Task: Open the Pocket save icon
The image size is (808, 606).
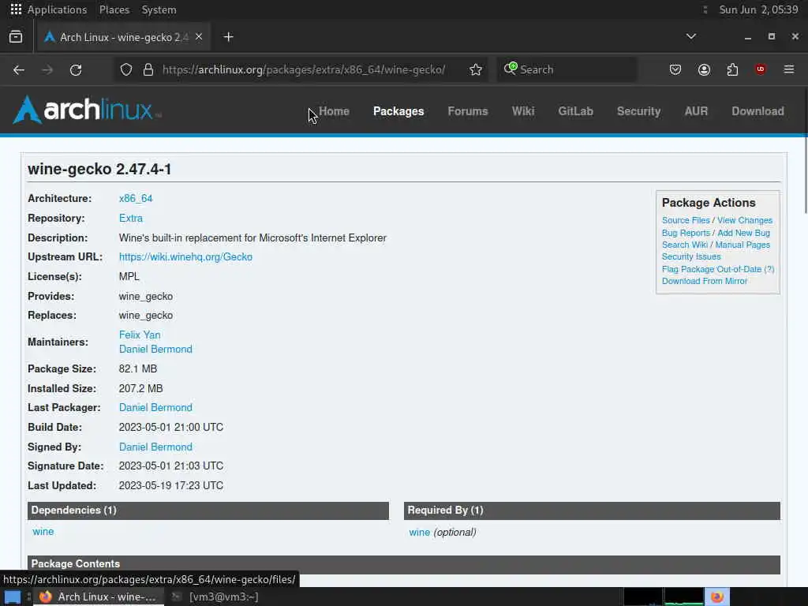Action: [x=675, y=69]
